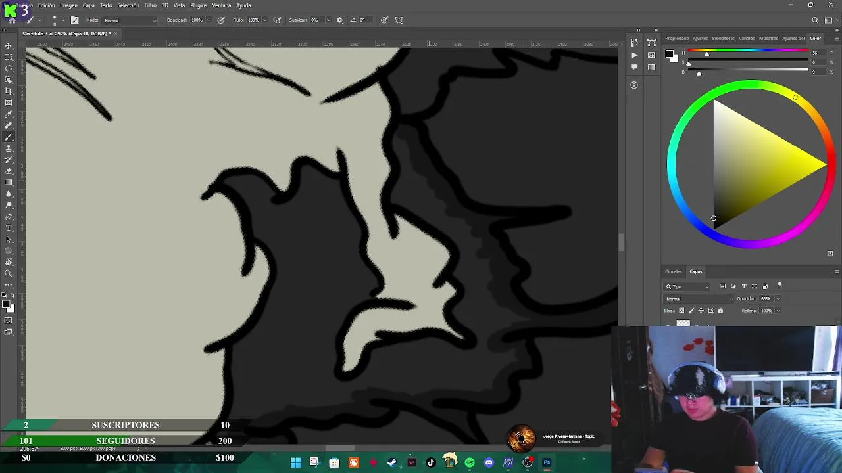Select the Move tool

[x=9, y=45]
